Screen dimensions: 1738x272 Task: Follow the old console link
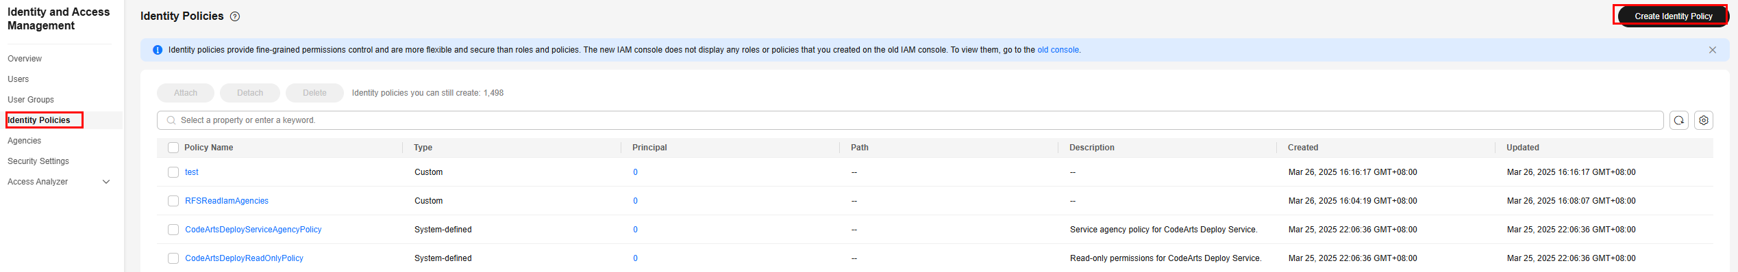(1058, 50)
